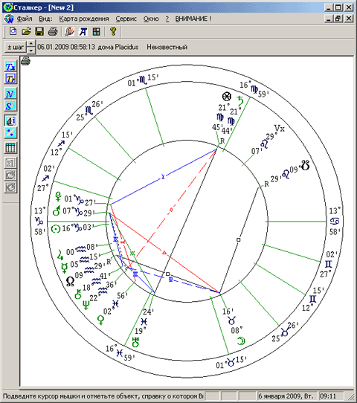The width and height of the screenshot is (357, 403).
Task: Print using the main toolbar printer icon
Action: (53, 32)
